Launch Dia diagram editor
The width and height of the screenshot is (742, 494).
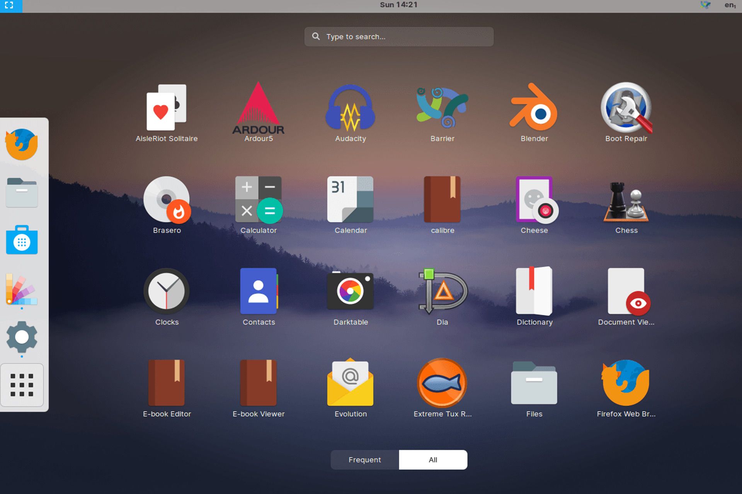click(442, 296)
